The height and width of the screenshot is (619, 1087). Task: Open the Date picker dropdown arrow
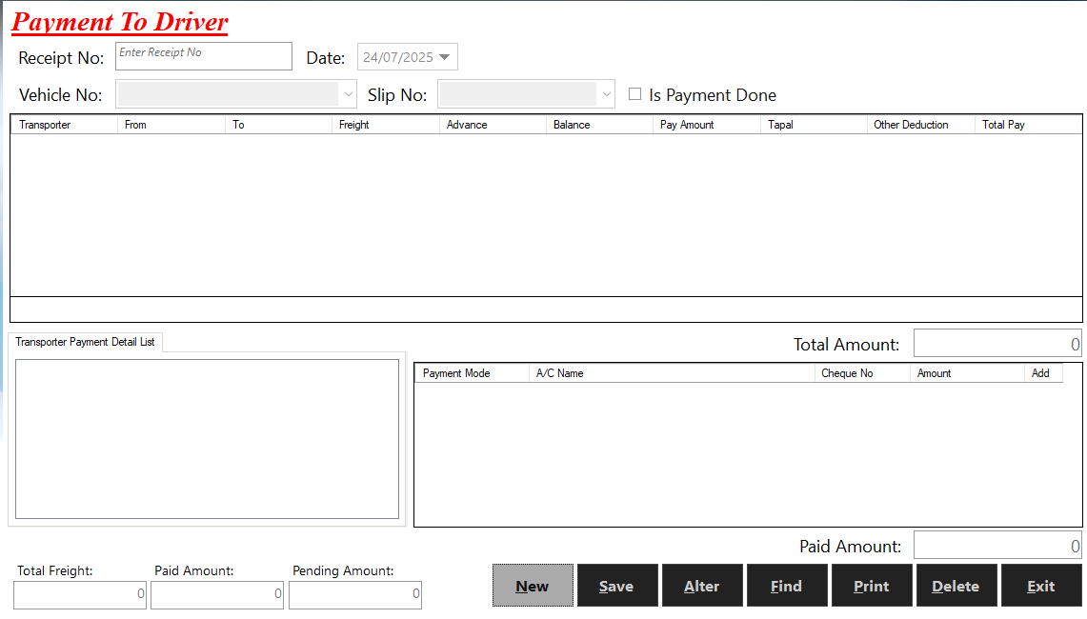click(x=444, y=57)
